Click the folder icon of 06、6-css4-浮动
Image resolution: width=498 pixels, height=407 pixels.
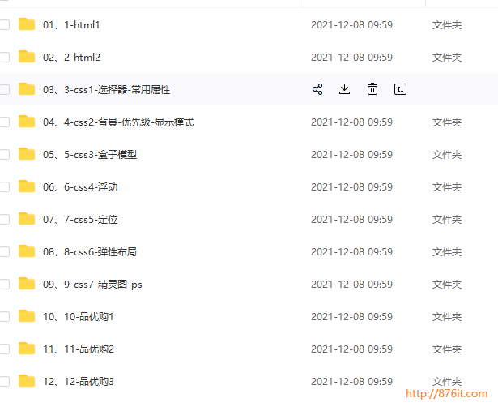pyautogui.click(x=27, y=186)
